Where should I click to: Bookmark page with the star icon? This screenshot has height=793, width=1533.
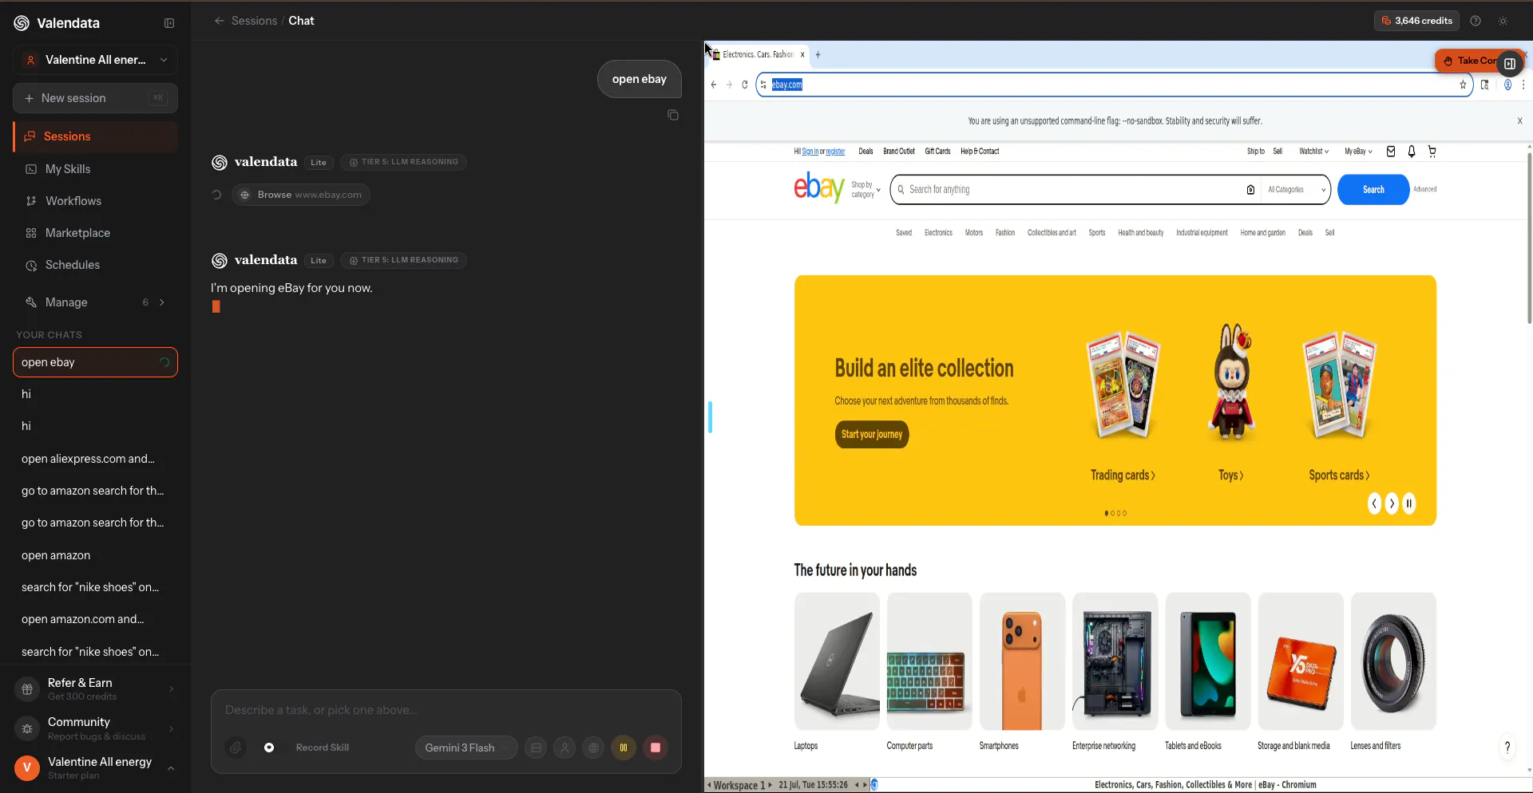tap(1463, 85)
